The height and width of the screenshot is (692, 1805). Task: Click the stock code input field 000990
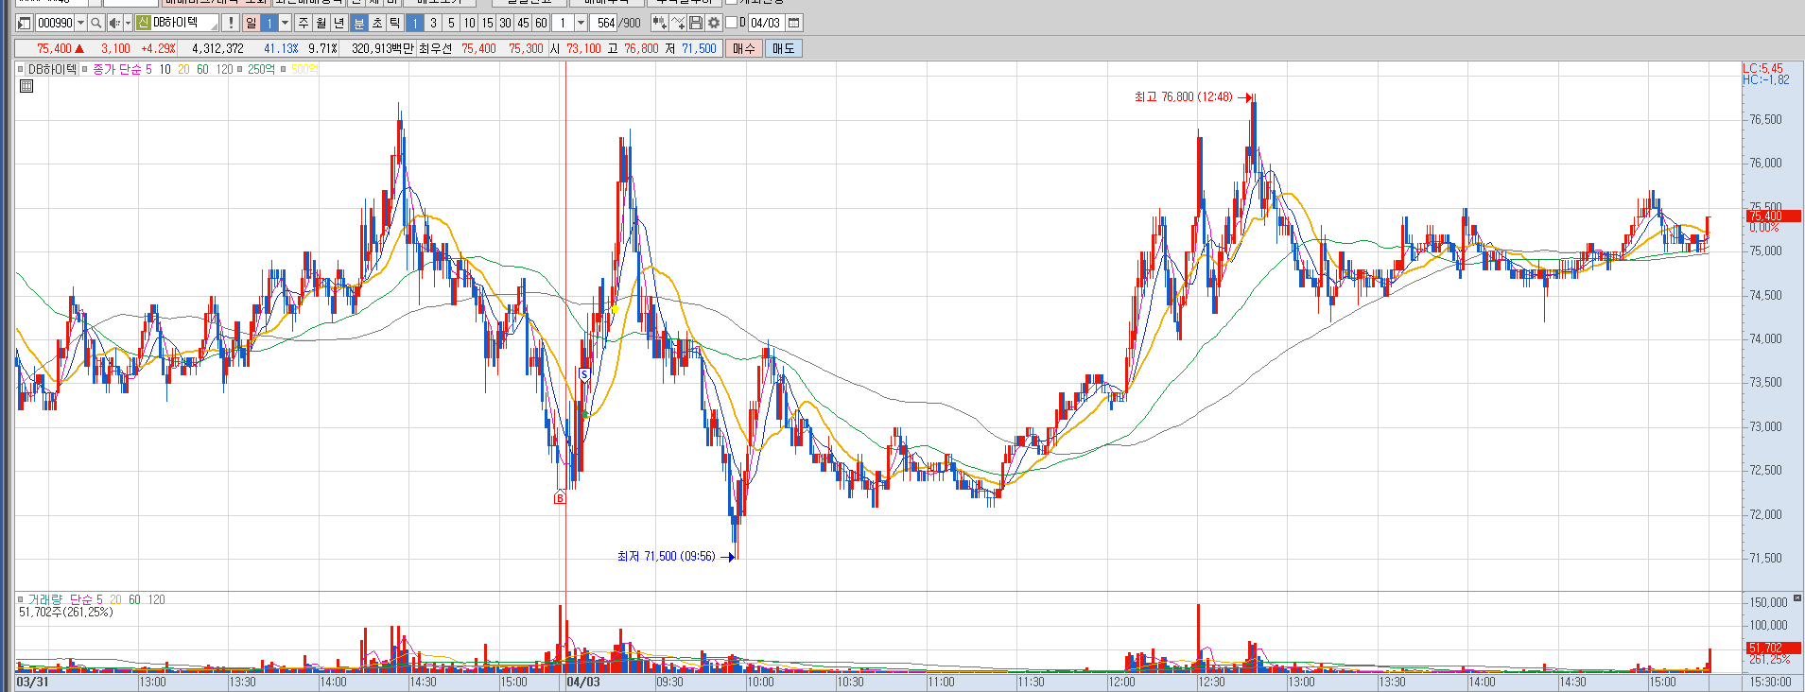pos(55,23)
